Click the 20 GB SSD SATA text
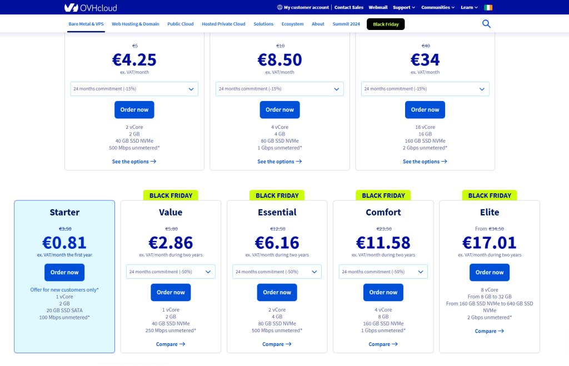 click(64, 310)
